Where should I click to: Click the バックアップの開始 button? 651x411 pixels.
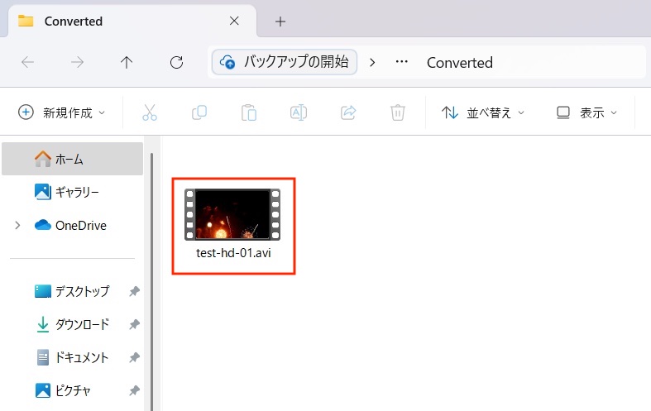coord(285,62)
